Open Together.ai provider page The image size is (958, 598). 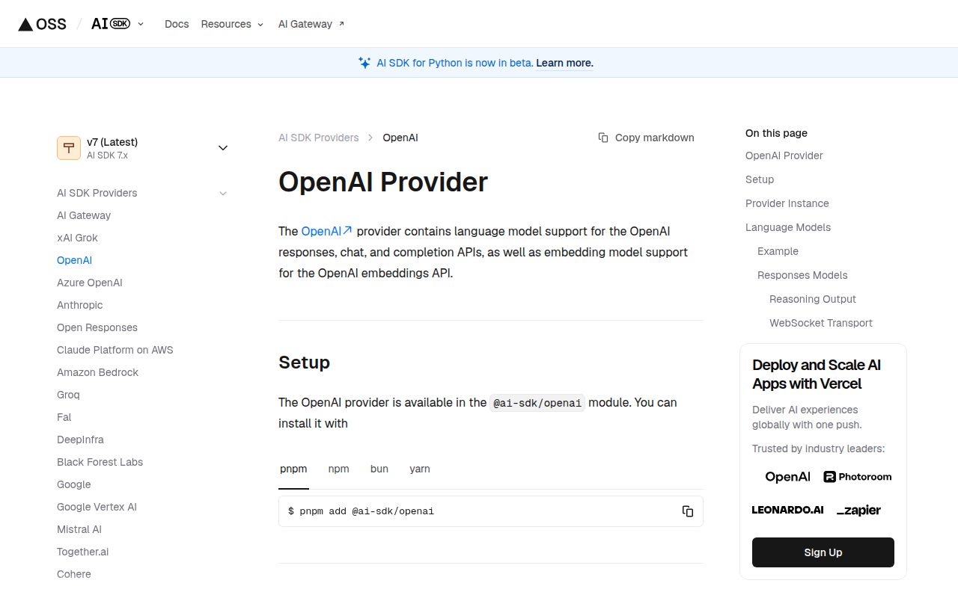coord(82,552)
